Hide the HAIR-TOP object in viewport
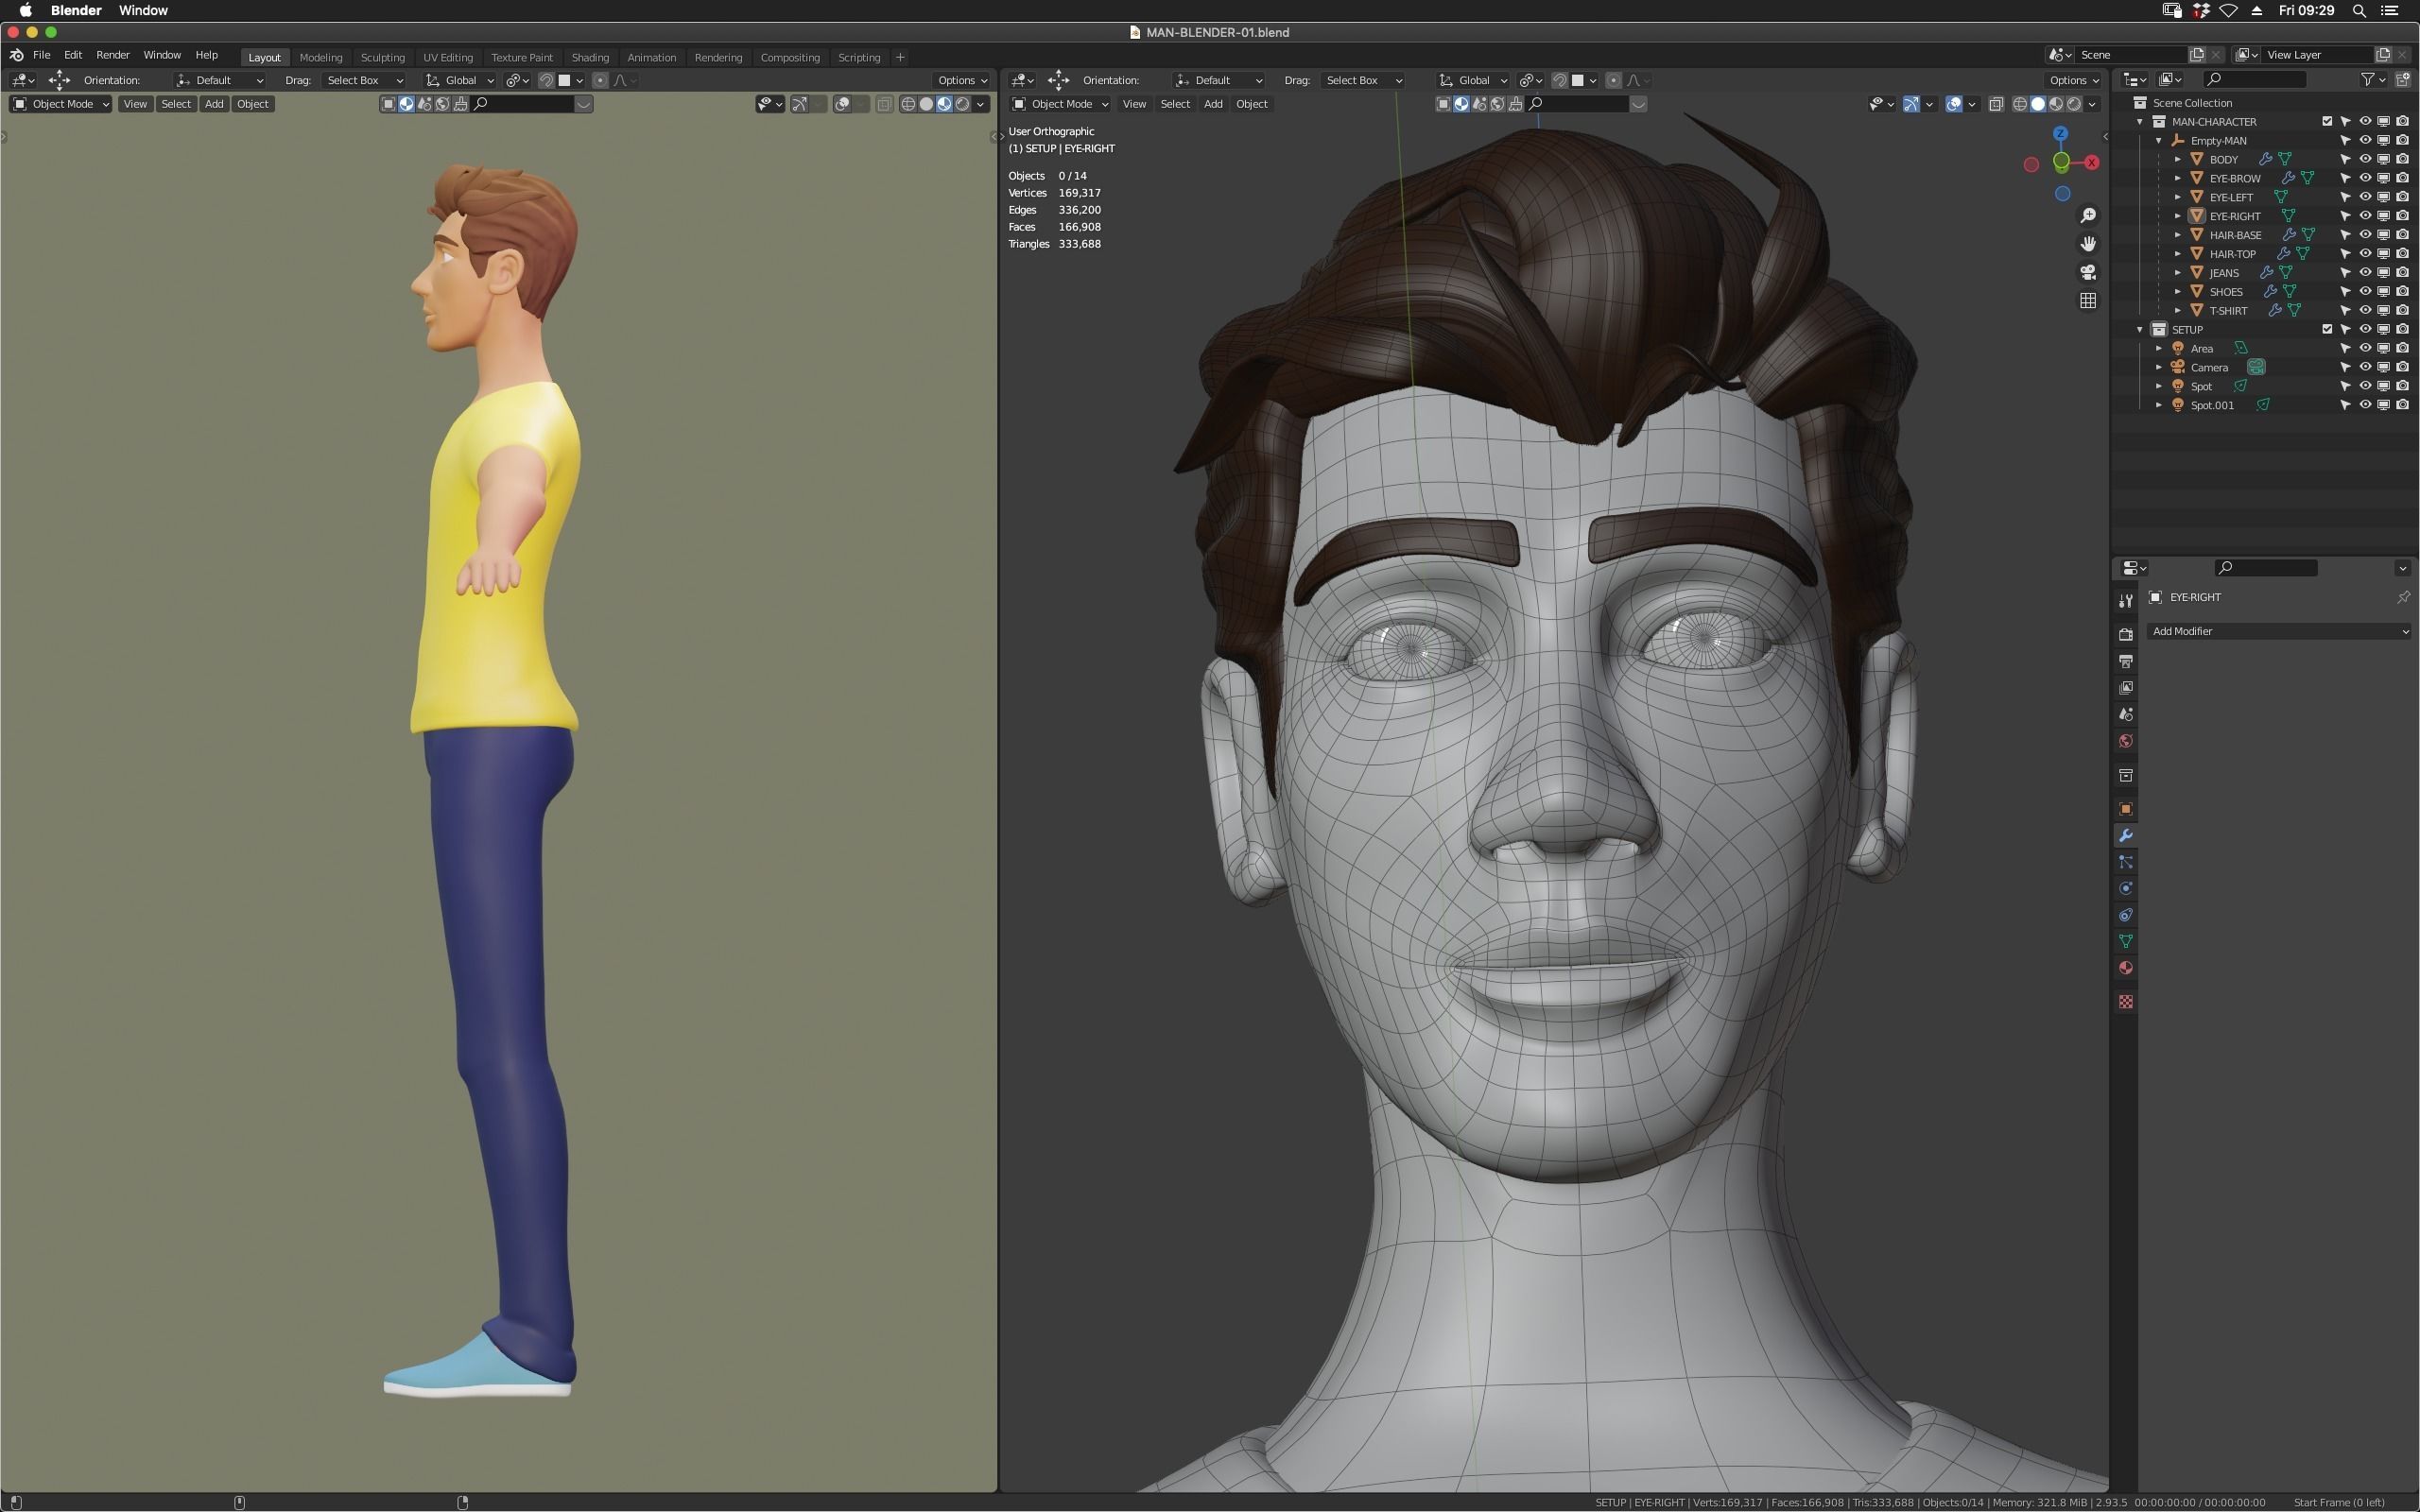 (x=2365, y=254)
